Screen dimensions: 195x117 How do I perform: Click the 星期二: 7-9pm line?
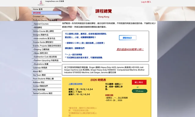coord(75,92)
